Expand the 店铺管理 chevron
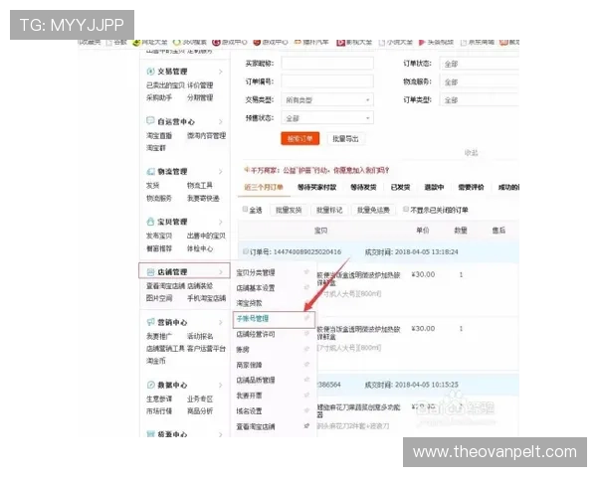 click(221, 272)
